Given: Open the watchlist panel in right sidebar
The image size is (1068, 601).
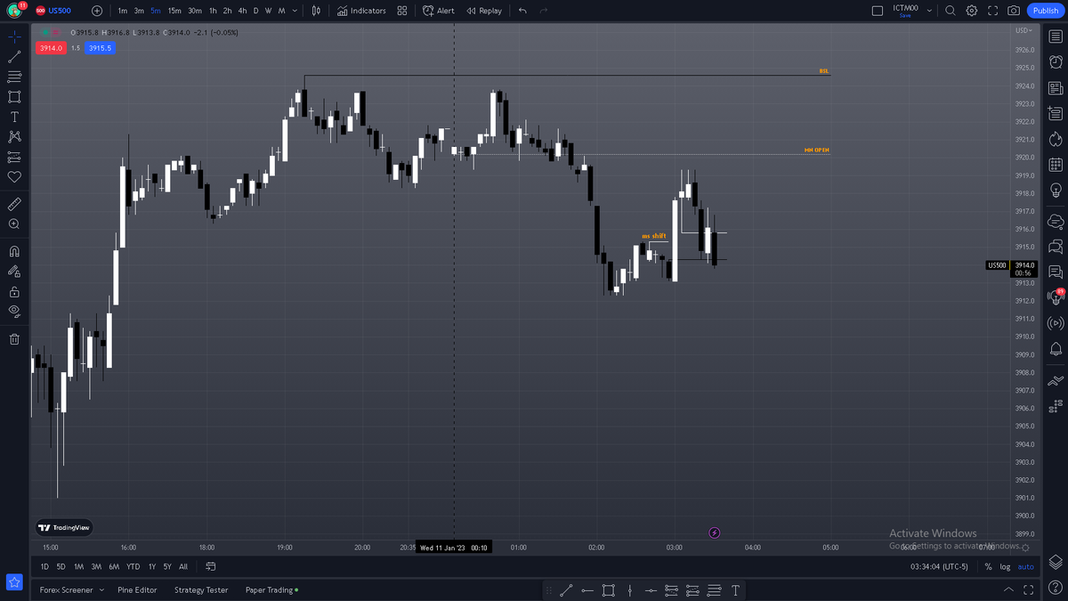Looking at the screenshot, I should pyautogui.click(x=1056, y=37).
